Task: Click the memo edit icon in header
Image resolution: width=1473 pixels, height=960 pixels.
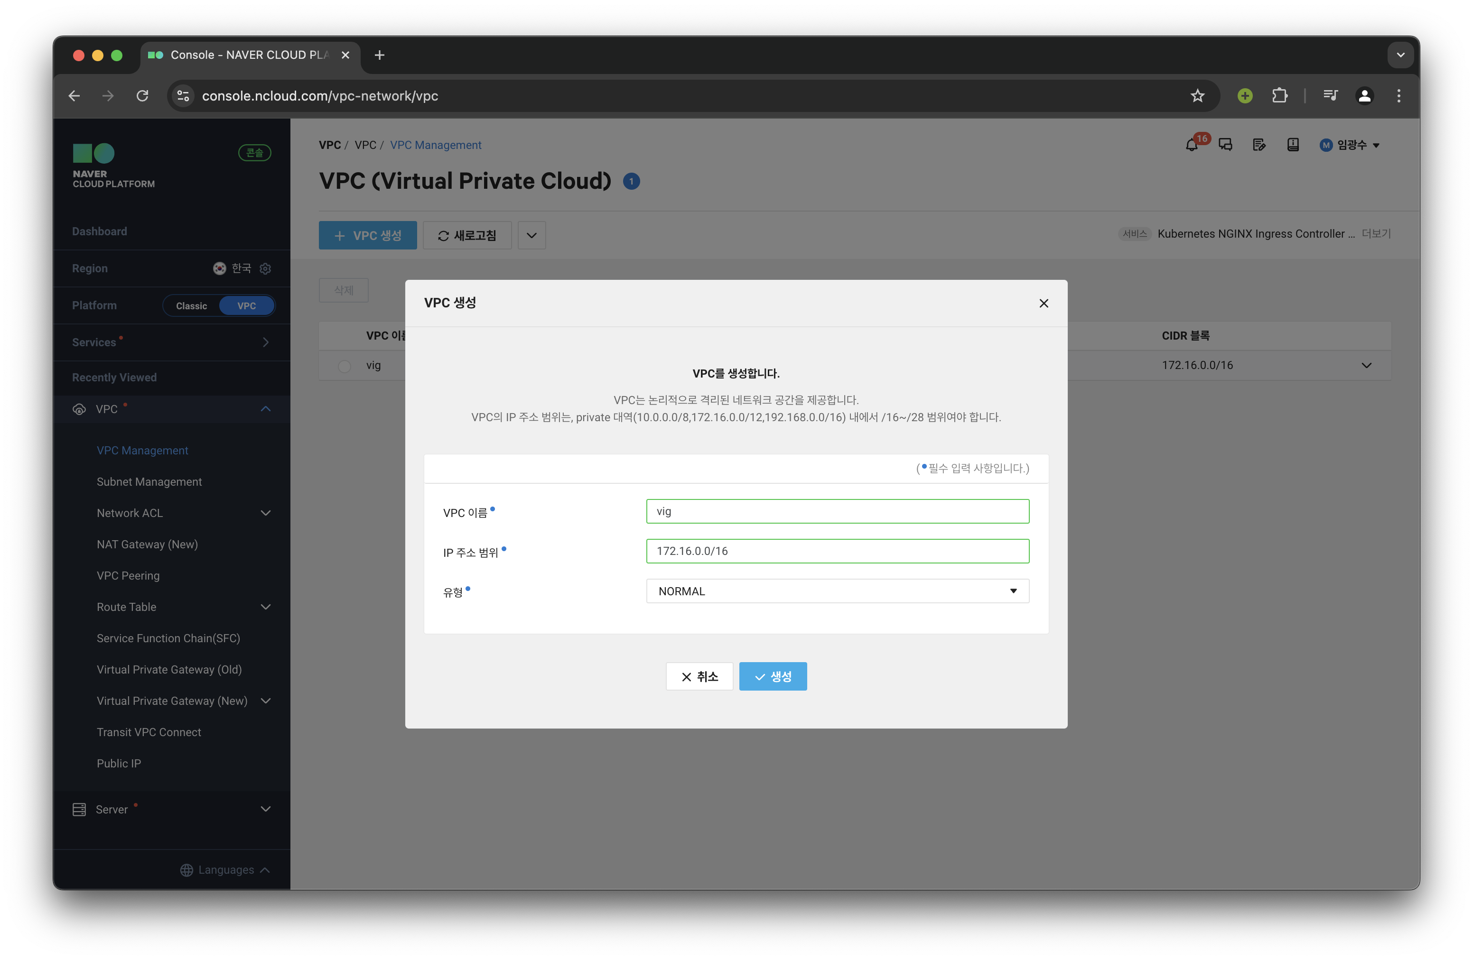Action: [1259, 145]
